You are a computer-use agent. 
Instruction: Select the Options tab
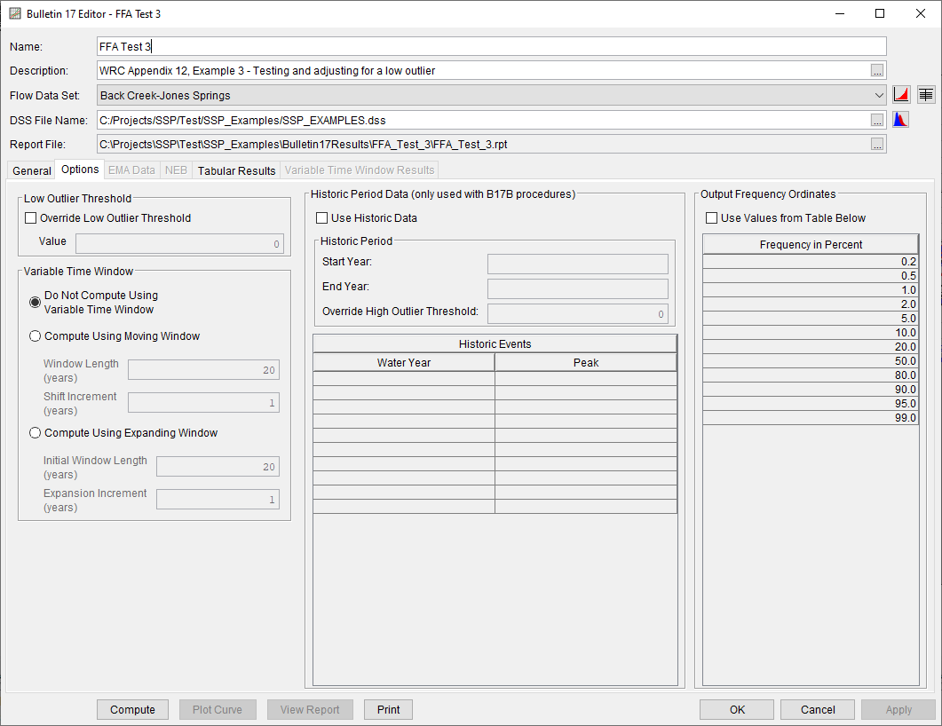point(80,170)
